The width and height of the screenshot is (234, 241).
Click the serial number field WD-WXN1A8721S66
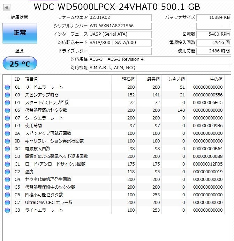(x=120, y=26)
